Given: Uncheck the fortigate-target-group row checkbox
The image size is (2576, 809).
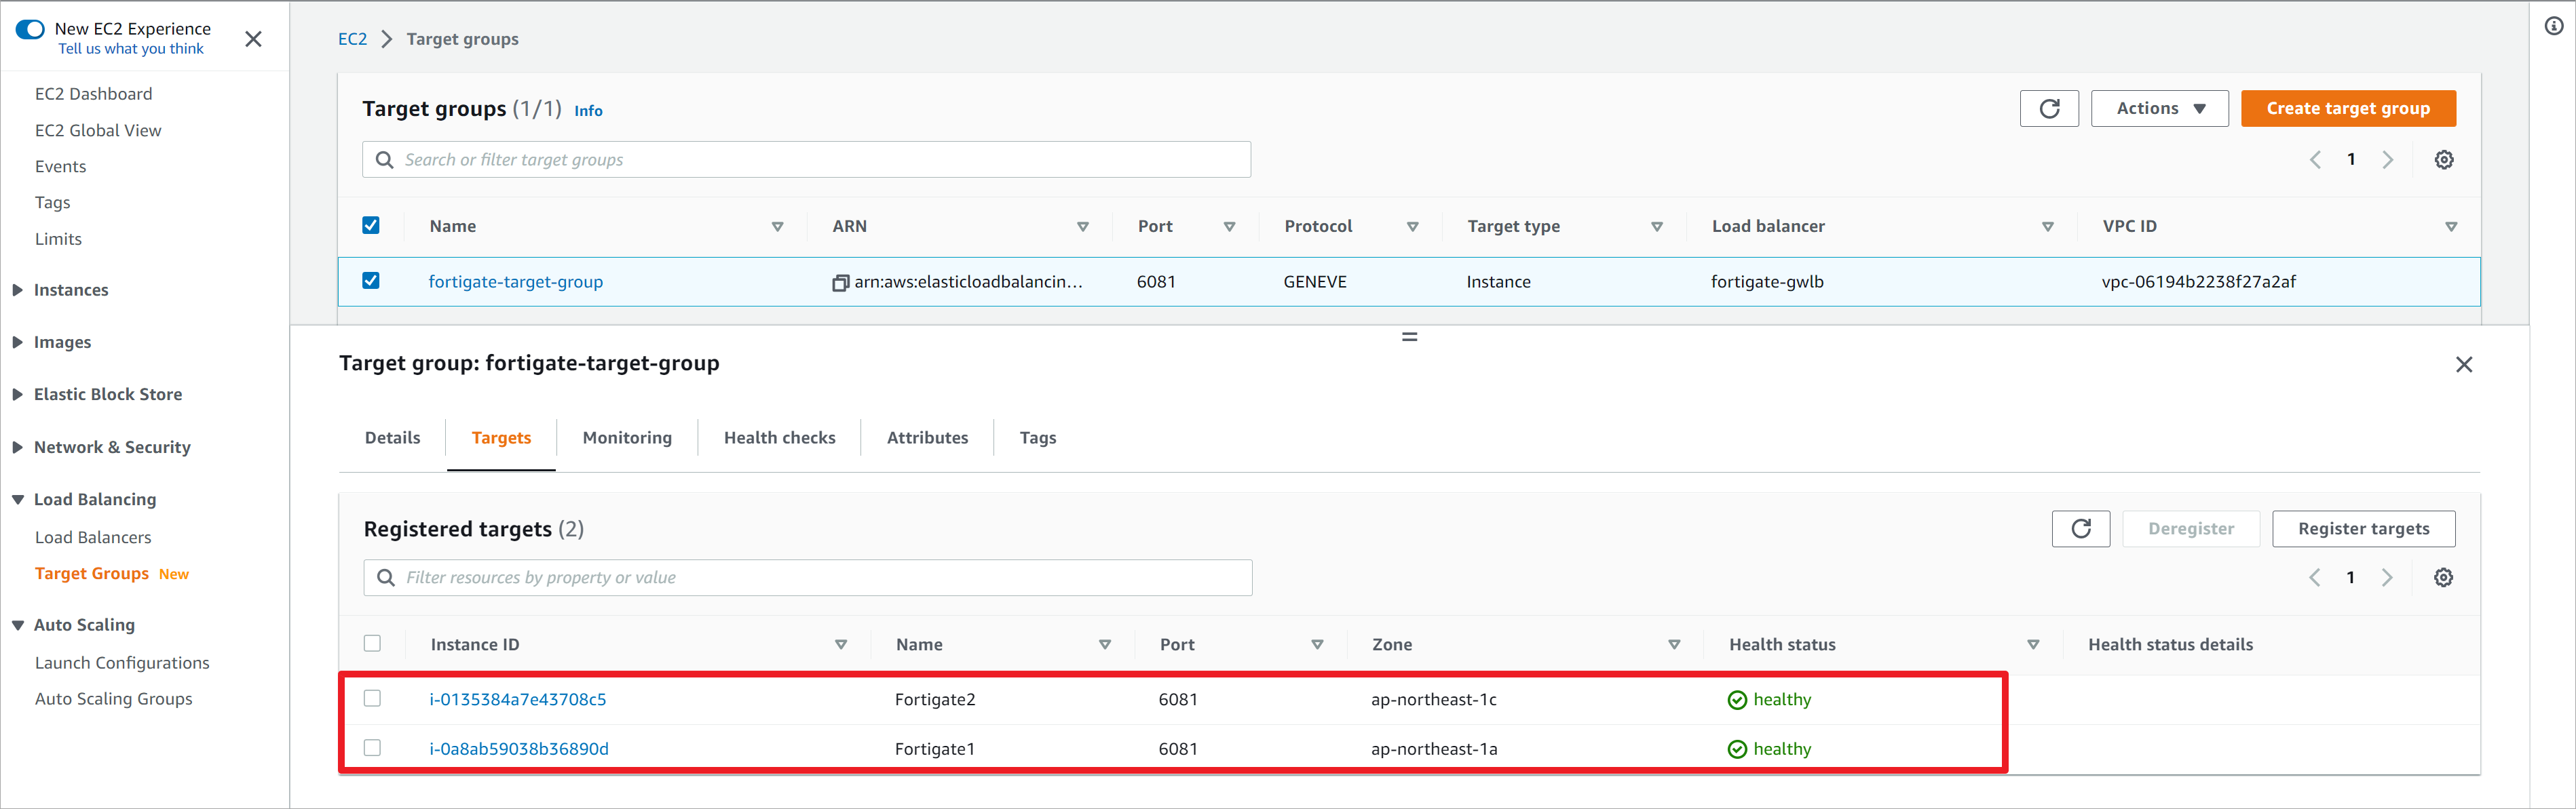Looking at the screenshot, I should (371, 281).
